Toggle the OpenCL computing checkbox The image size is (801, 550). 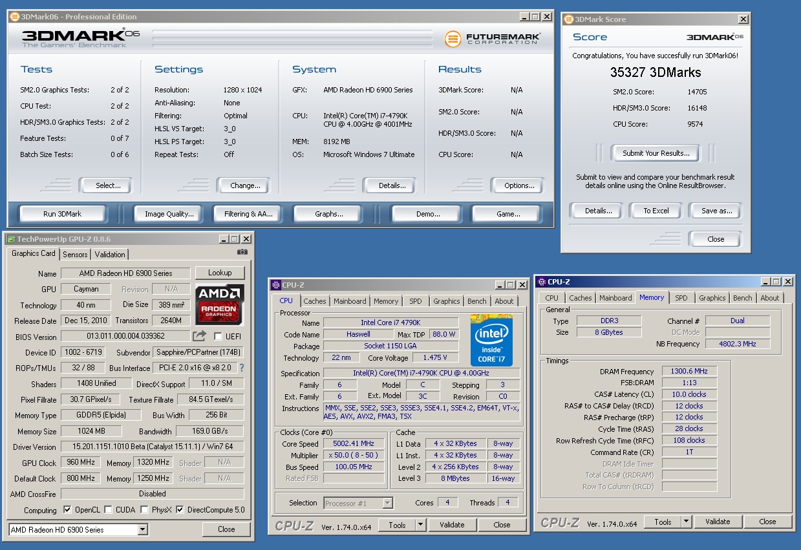tap(67, 510)
